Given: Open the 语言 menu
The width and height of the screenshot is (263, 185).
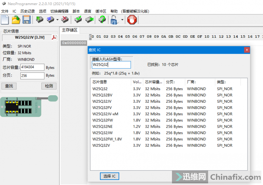Looking at the screenshot, I should [87, 11].
